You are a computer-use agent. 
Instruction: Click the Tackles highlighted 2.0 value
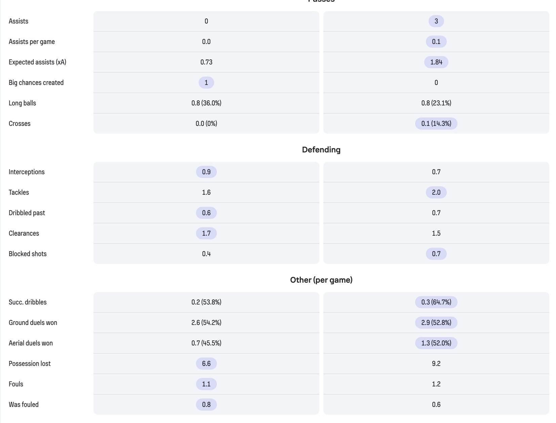tap(436, 192)
